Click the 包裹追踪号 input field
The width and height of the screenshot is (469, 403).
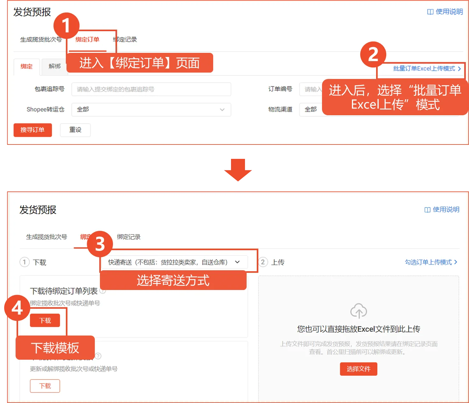pyautogui.click(x=151, y=89)
